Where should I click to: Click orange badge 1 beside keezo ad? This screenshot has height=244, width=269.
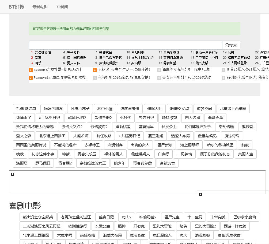tap(31, 70)
